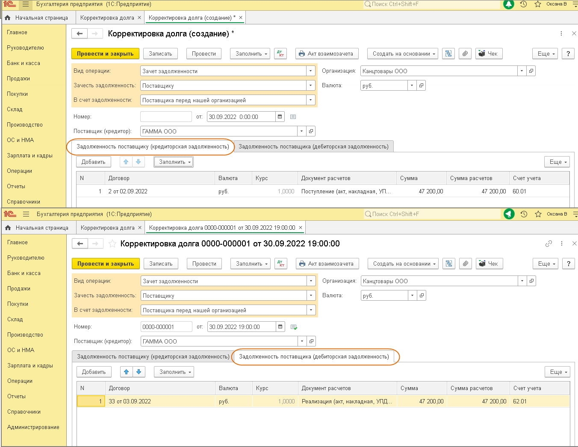Viewport: 578px width, 447px height.
Task: Open Банк и касса section in bottom sidebar
Action: tap(24, 273)
